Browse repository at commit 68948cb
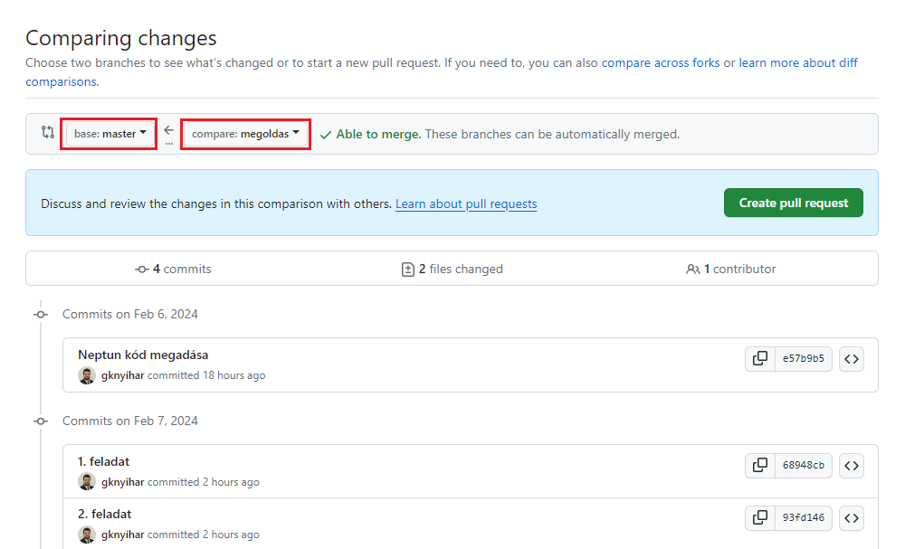The image size is (905, 549). click(x=851, y=466)
